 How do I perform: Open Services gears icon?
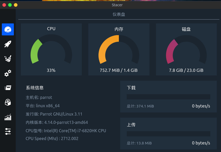click(x=8, y=73)
